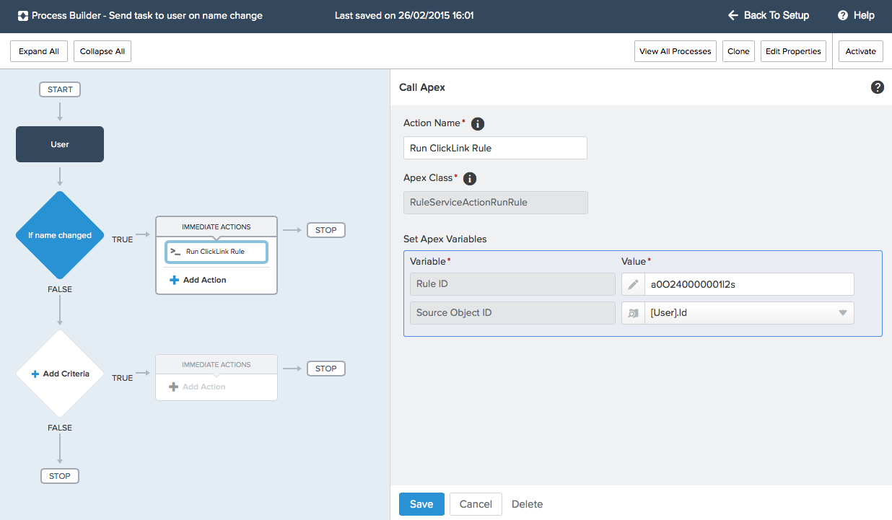Go Back To Setup
The height and width of the screenshot is (520, 892).
(x=769, y=15)
